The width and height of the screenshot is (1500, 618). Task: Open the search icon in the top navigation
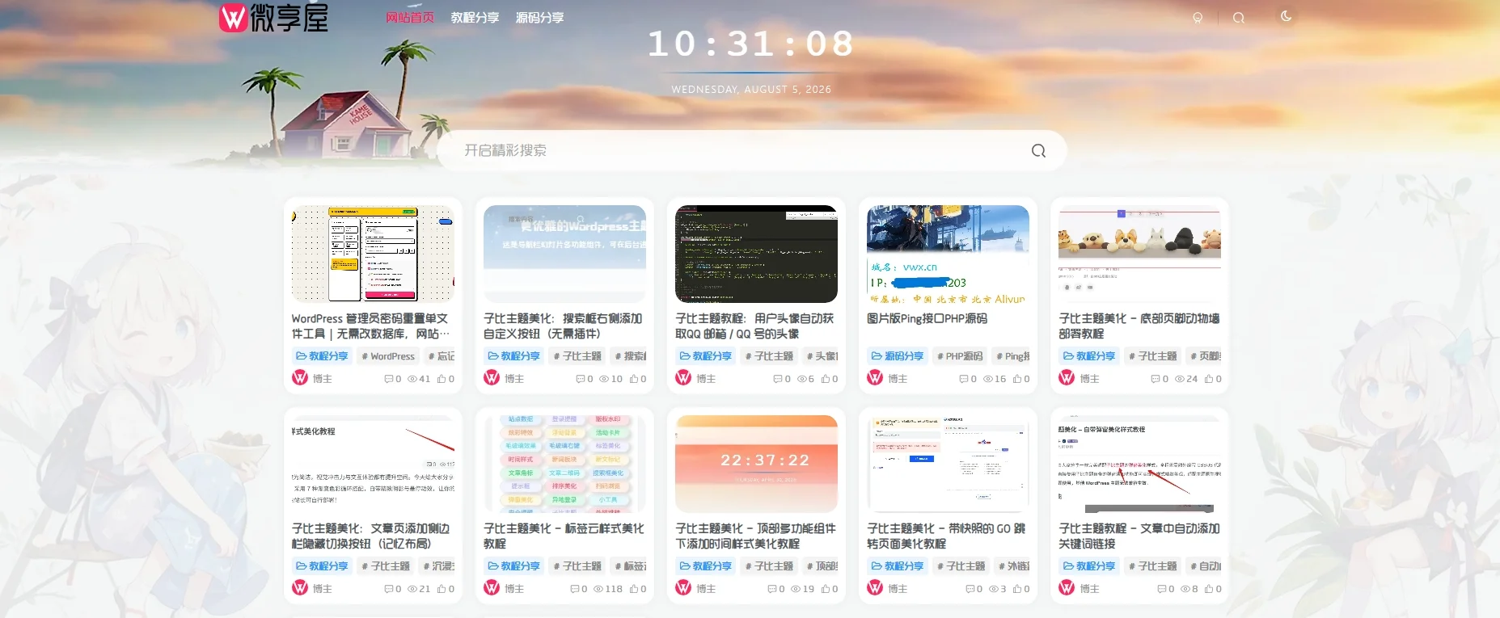(1238, 18)
